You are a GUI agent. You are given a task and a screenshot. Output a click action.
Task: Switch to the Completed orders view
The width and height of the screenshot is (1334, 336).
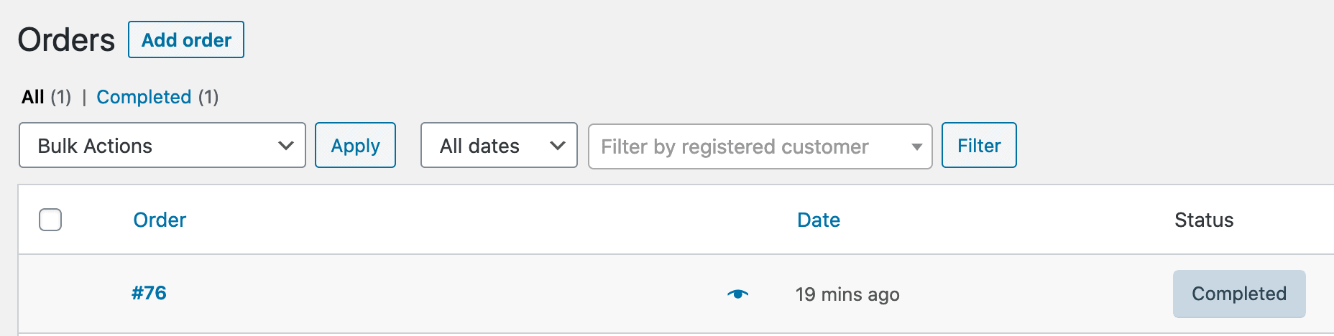[x=144, y=97]
